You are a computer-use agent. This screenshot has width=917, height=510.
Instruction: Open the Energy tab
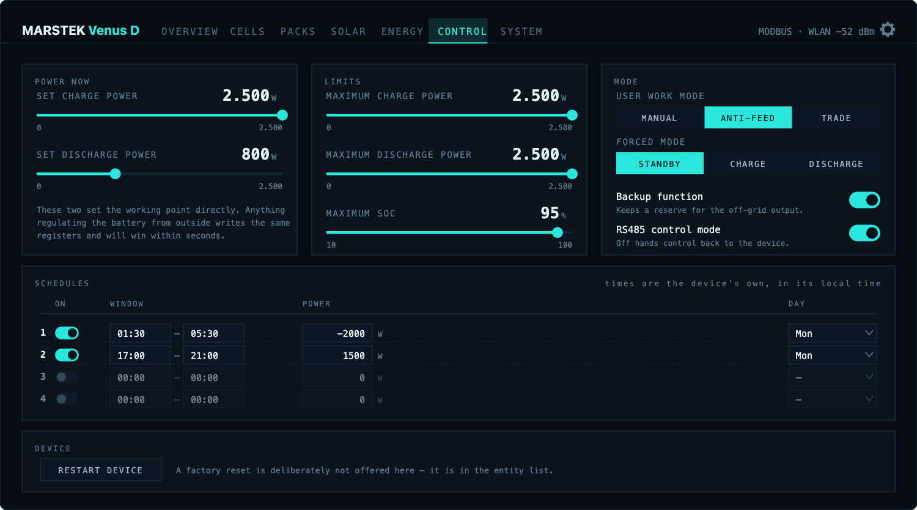pyautogui.click(x=402, y=31)
